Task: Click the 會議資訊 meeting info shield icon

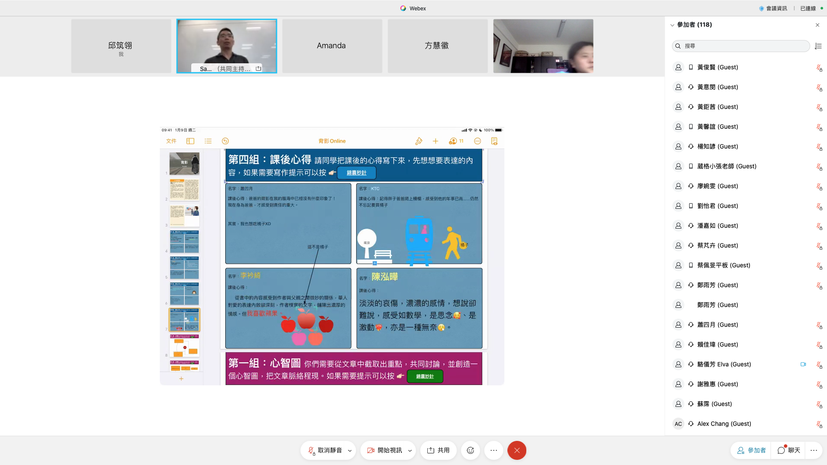Action: click(762, 8)
